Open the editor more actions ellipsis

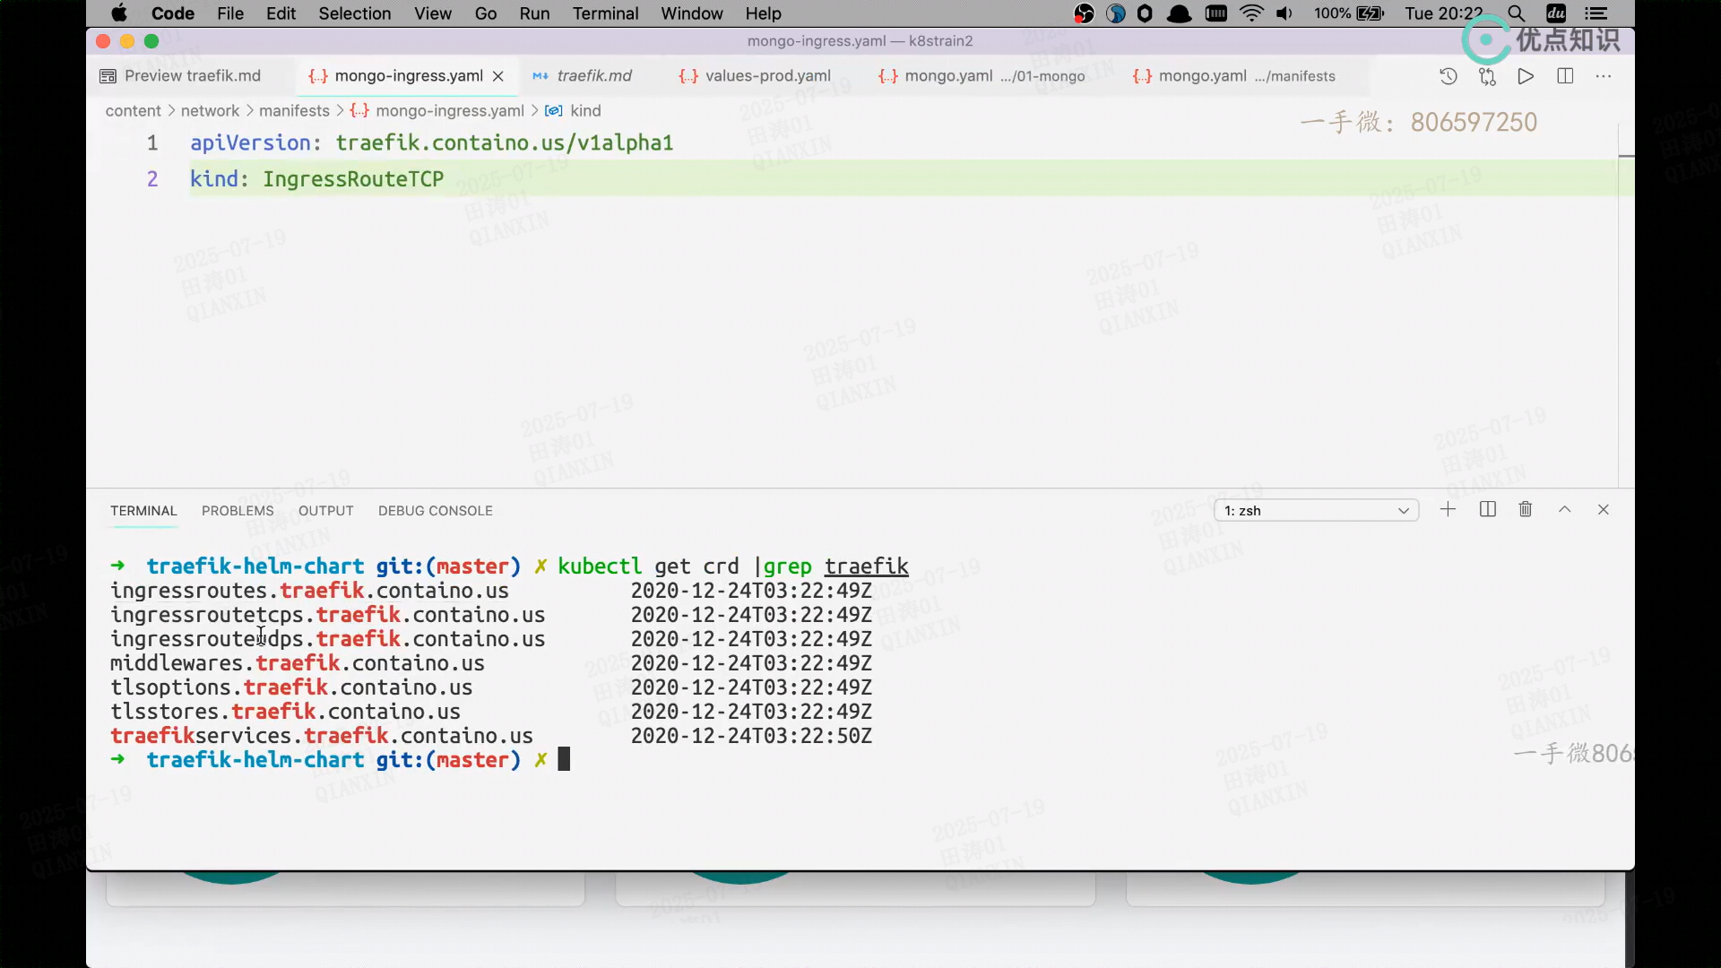(1604, 76)
